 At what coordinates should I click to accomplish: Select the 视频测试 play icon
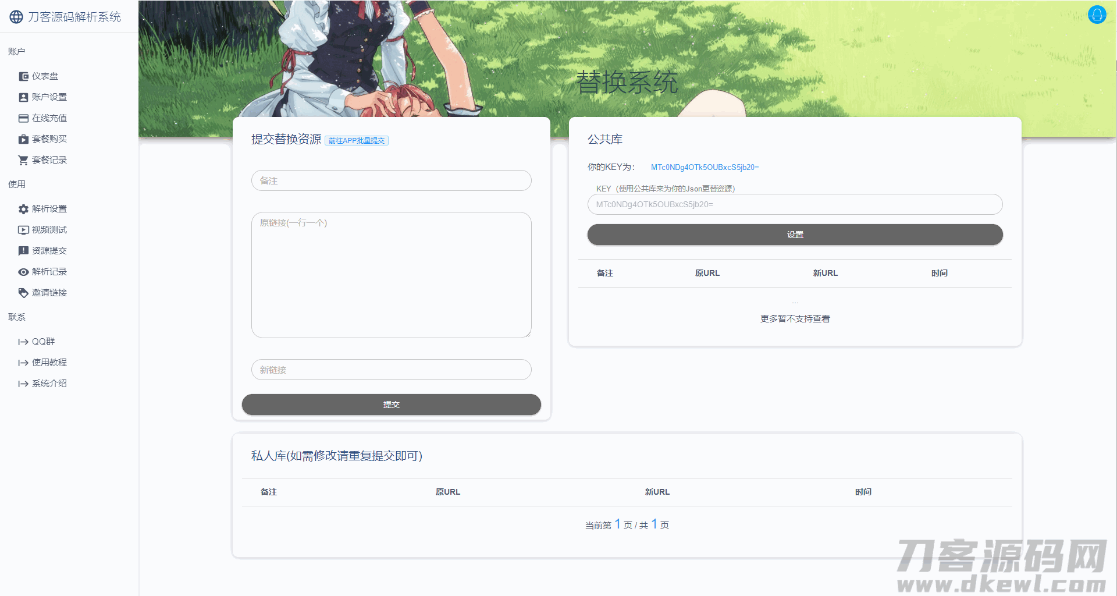(23, 230)
